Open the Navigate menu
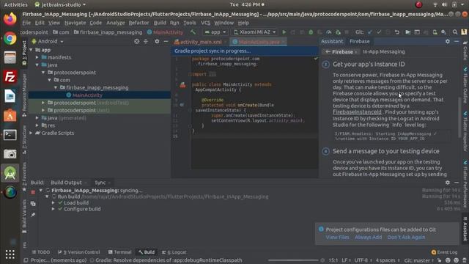The width and height of the screenshot is (469, 264). click(75, 23)
